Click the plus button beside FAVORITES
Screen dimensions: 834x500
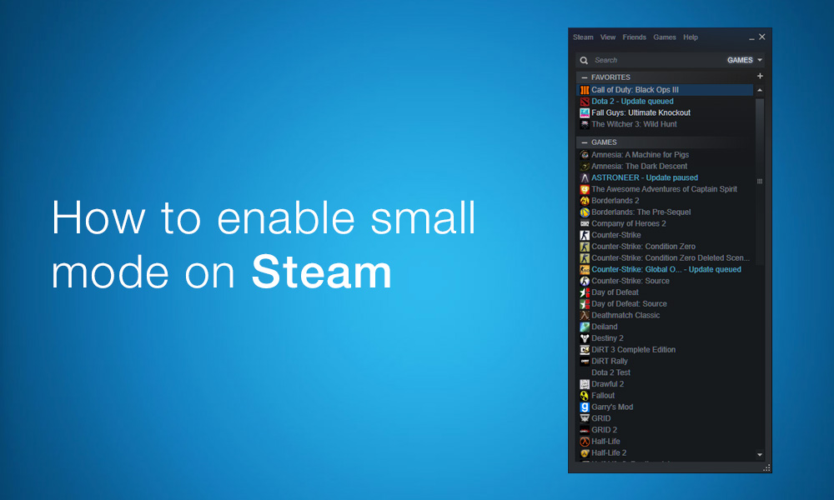(760, 76)
